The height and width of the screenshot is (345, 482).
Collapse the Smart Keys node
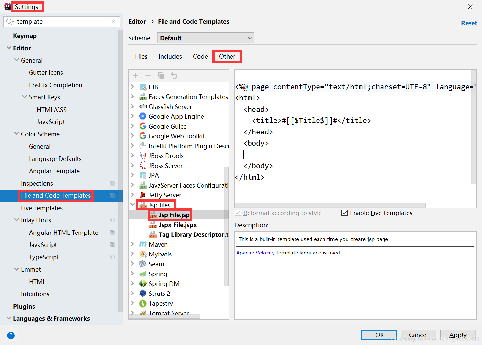point(25,97)
